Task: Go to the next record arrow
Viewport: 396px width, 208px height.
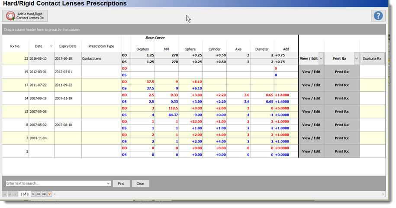Action: click(x=33, y=194)
